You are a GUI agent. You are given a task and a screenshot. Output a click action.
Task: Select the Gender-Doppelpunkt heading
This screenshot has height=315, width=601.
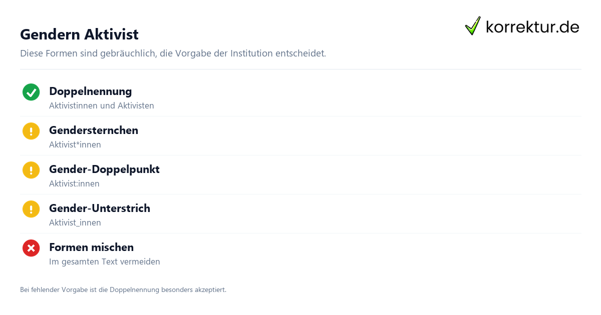104,169
